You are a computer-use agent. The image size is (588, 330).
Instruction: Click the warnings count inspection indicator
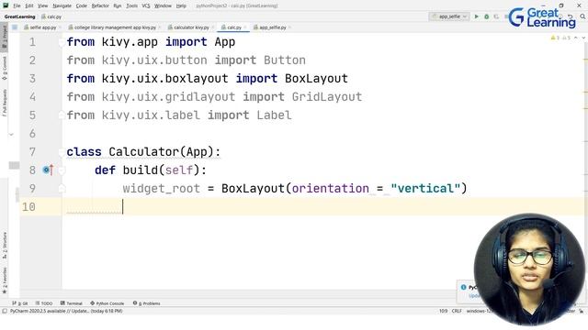(x=560, y=38)
